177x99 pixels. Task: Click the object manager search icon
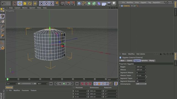(165, 2)
